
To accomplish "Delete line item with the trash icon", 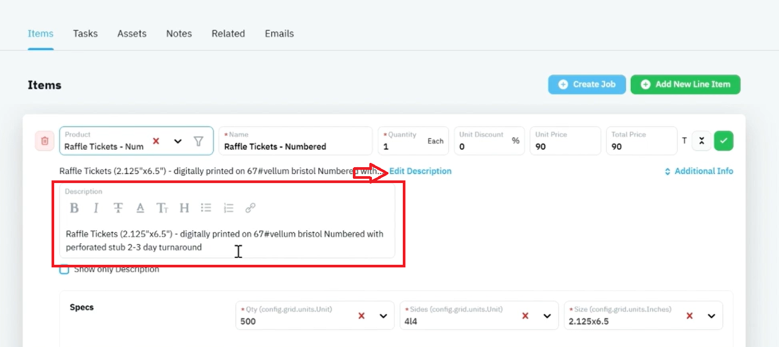I will click(x=45, y=141).
